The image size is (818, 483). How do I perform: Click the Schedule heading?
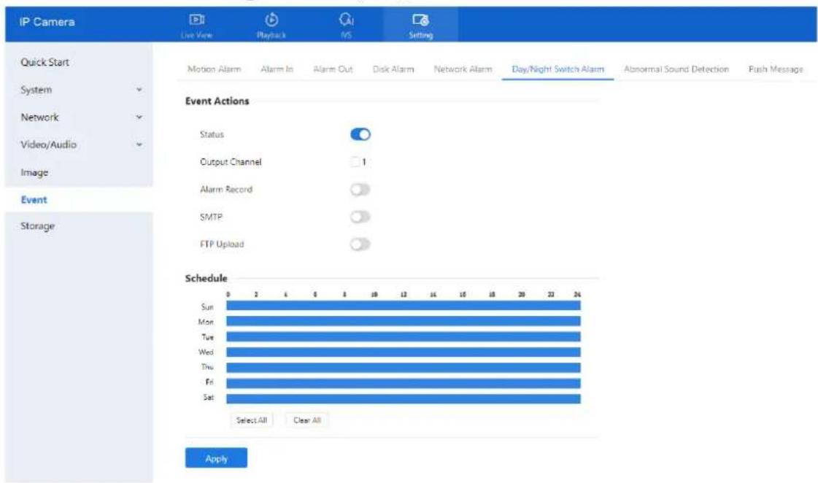coord(206,278)
